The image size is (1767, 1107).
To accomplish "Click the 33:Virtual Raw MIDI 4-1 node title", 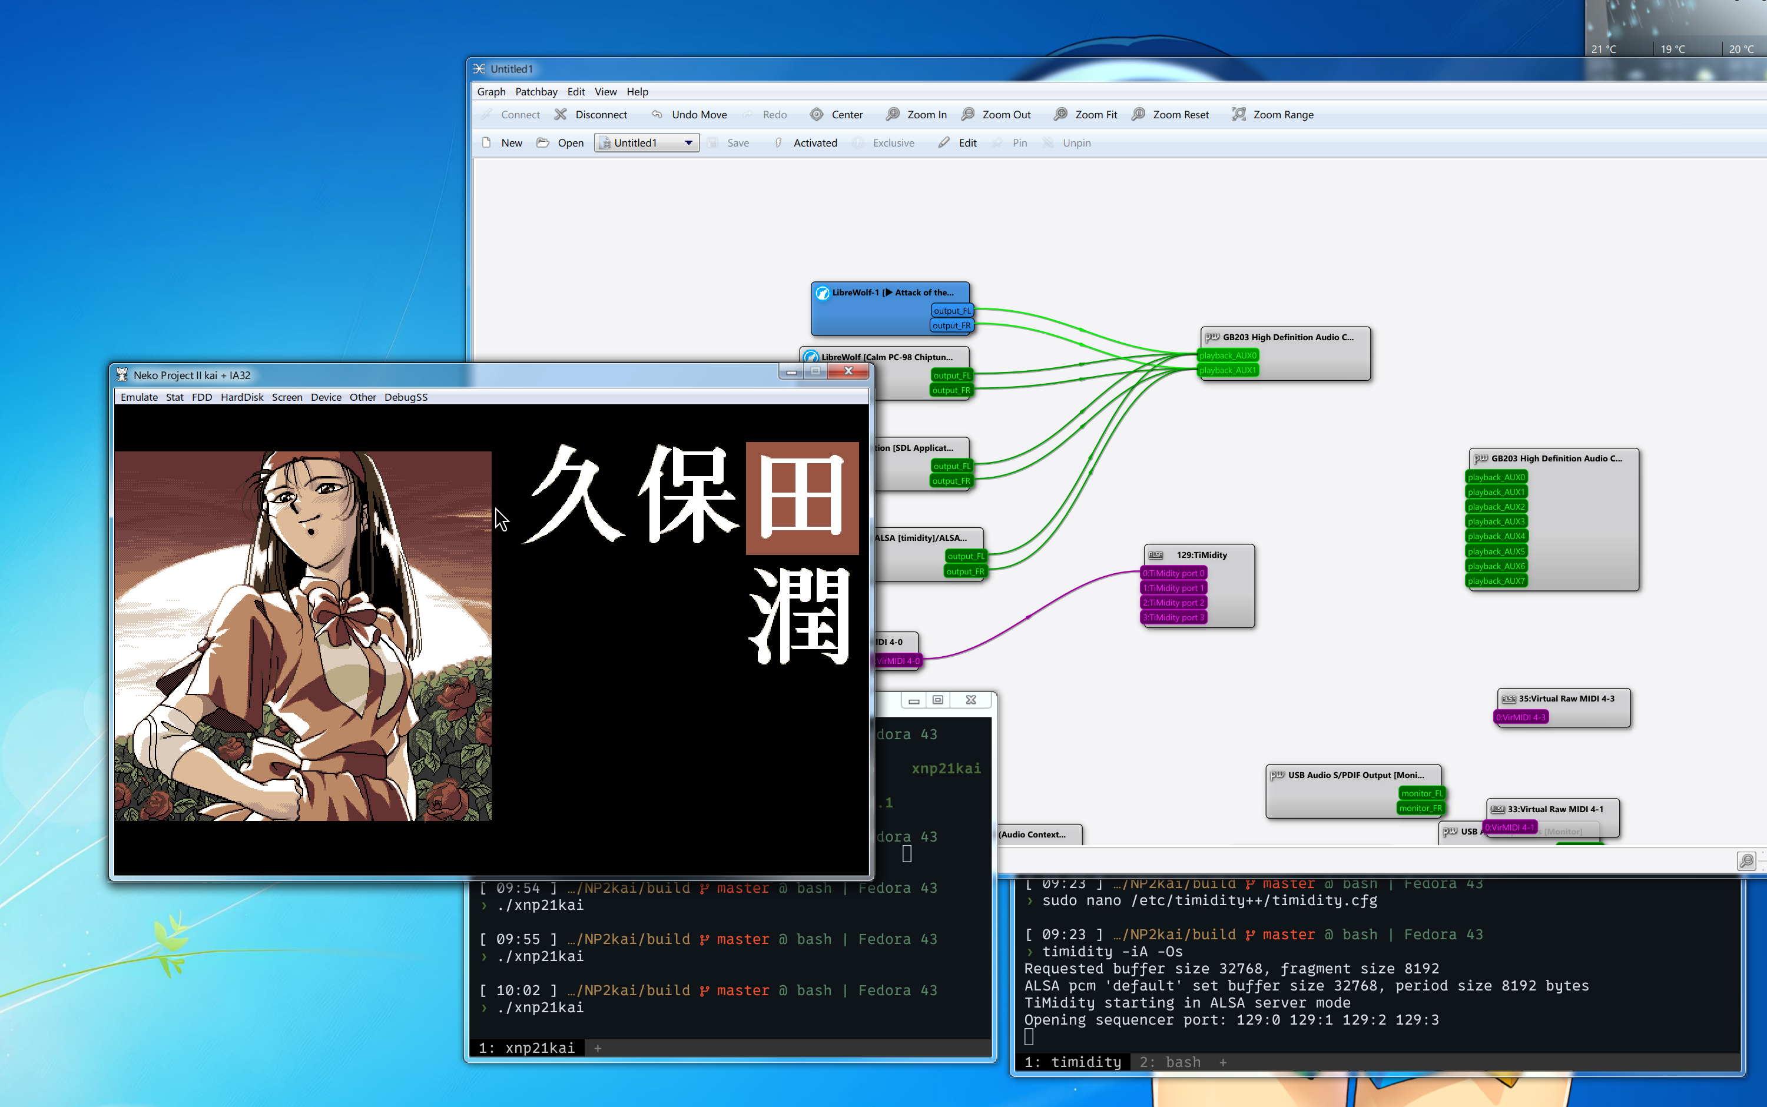I will click(1556, 809).
